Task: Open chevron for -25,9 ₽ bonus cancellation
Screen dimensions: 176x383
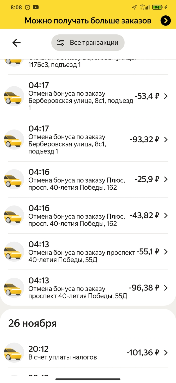Action: pos(165,180)
